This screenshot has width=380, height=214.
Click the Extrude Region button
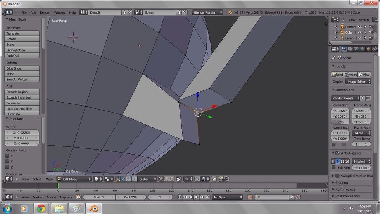pyautogui.click(x=22, y=92)
